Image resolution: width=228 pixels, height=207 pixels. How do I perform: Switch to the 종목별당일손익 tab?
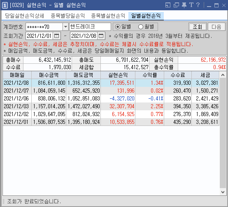68,16
